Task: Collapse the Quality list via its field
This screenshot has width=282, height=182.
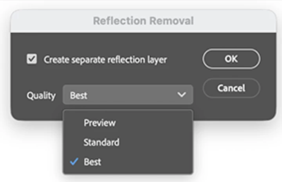Action: click(128, 95)
